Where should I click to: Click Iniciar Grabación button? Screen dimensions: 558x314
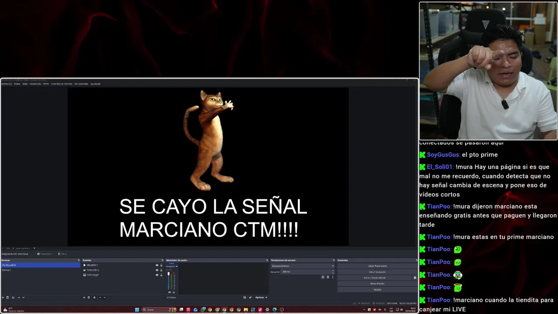click(x=378, y=272)
